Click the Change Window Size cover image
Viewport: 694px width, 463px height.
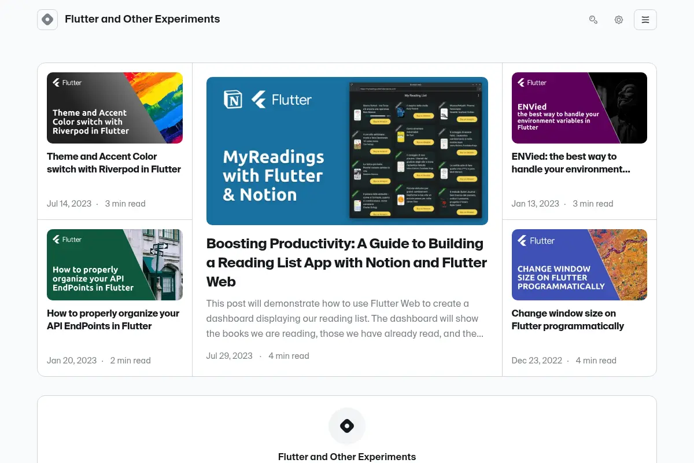click(579, 264)
